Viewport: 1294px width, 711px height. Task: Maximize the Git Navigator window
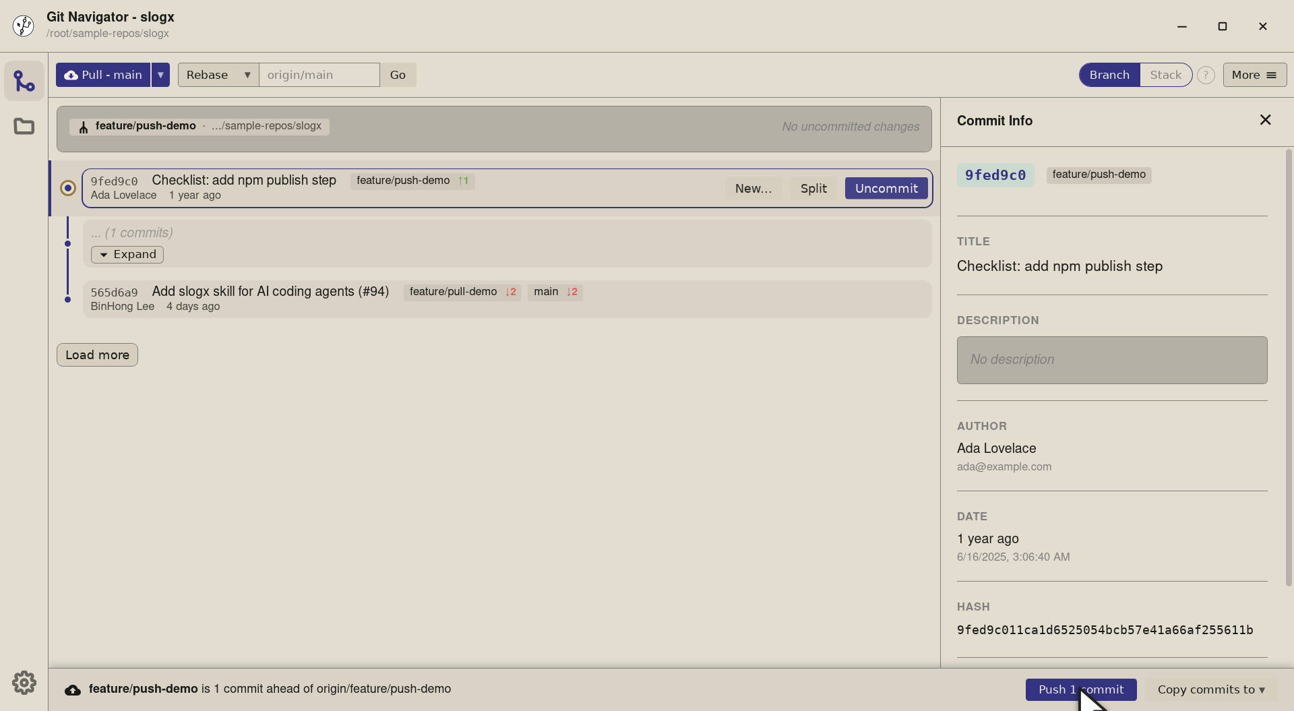coord(1222,26)
